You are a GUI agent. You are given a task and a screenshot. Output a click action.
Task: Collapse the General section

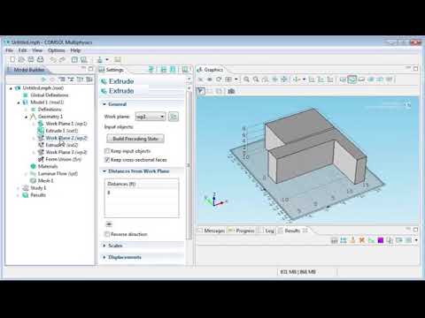[x=104, y=104]
